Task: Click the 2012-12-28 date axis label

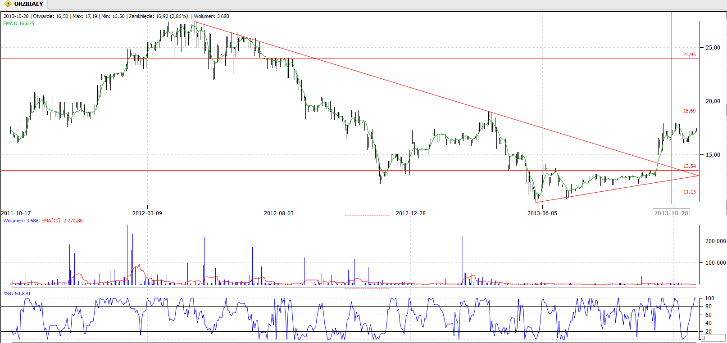Action: pyautogui.click(x=411, y=213)
